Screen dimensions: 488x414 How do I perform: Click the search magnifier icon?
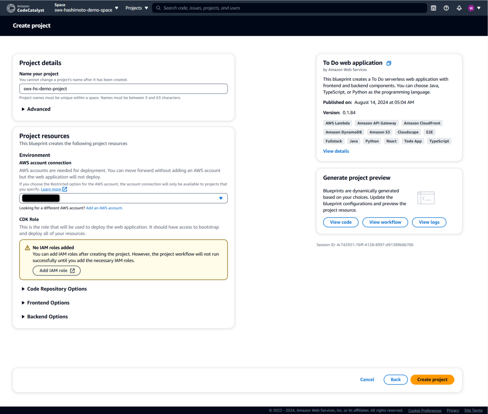(x=159, y=8)
